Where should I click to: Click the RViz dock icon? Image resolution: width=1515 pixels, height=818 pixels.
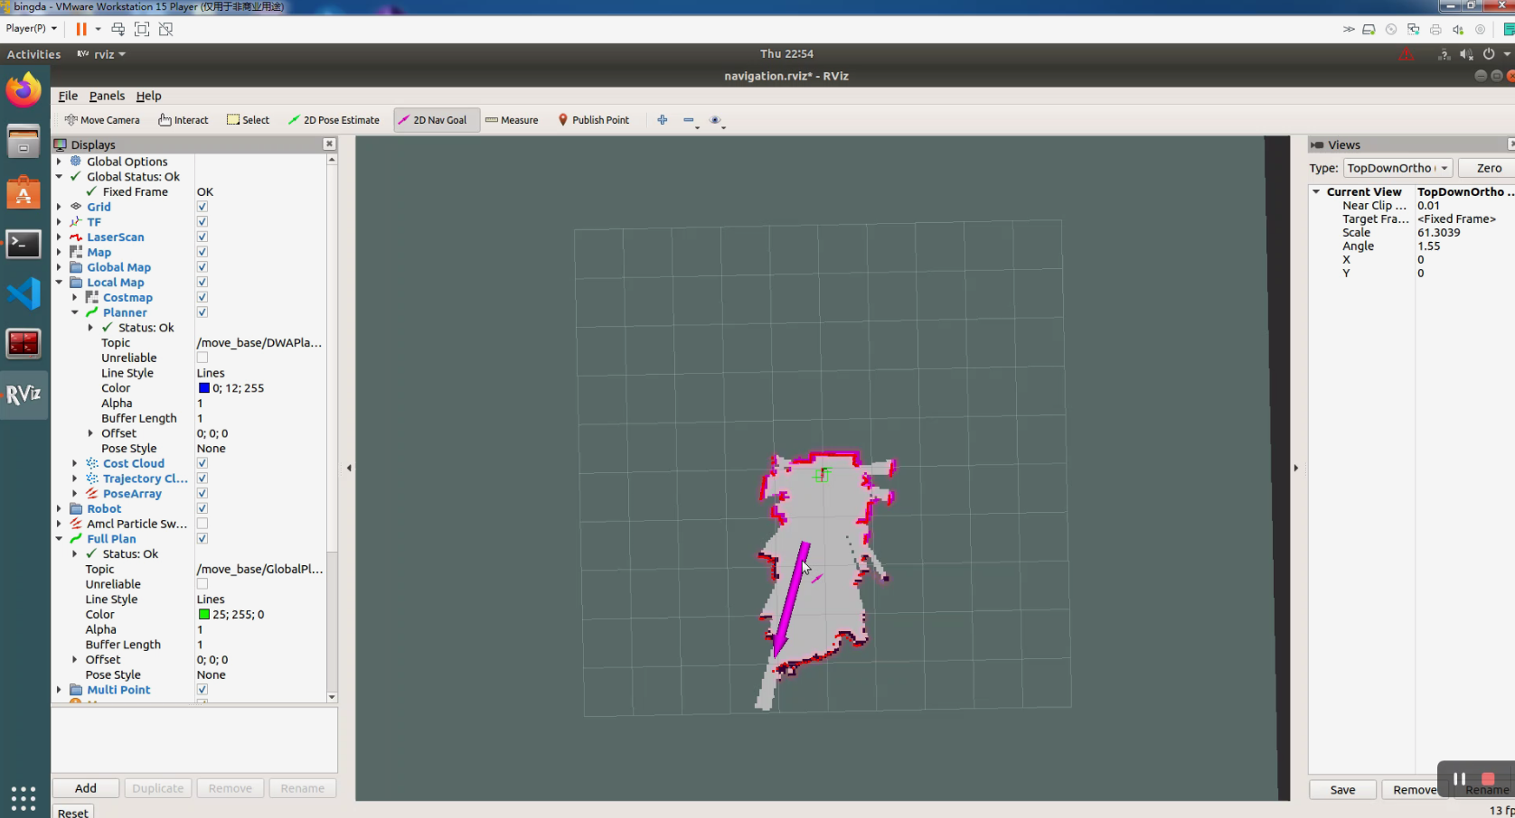click(24, 395)
